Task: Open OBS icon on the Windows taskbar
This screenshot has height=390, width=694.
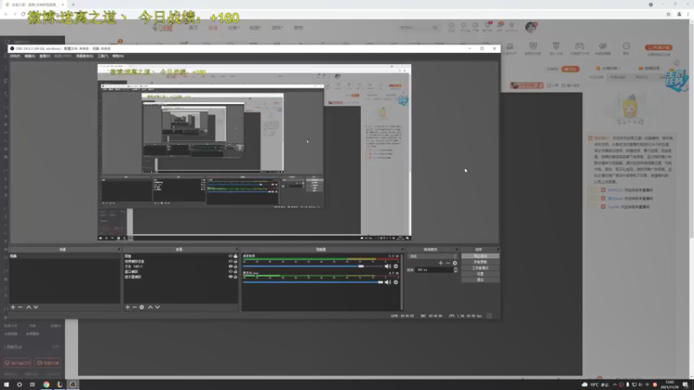Action: click(x=73, y=384)
